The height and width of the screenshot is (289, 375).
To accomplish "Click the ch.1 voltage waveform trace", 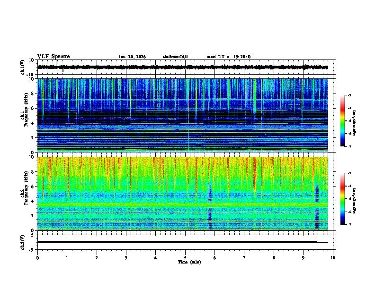I will click(x=183, y=67).
